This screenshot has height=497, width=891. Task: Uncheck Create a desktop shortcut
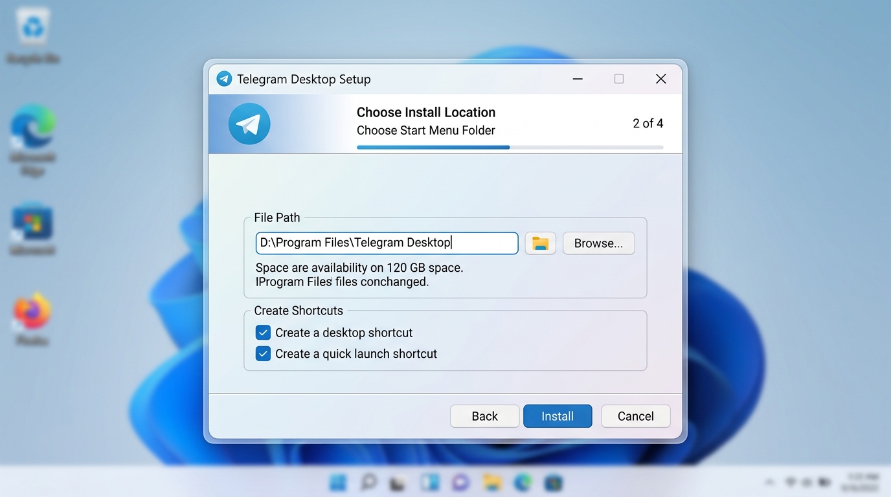(x=263, y=333)
